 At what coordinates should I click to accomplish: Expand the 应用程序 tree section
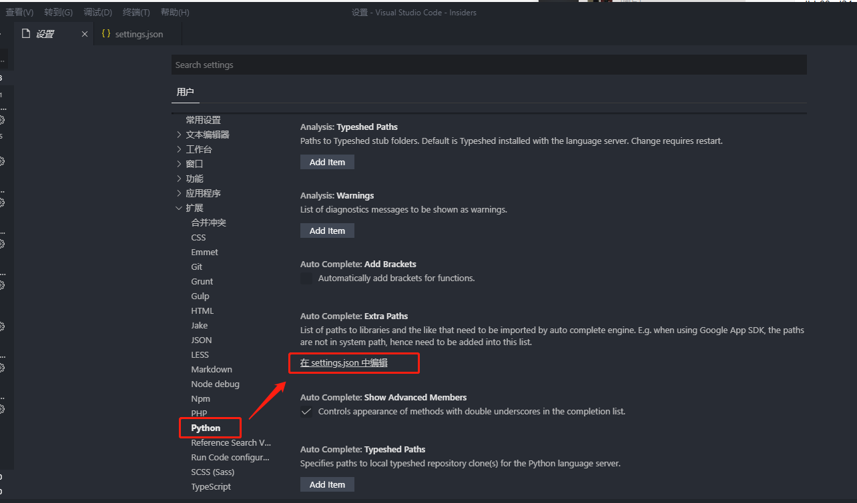click(x=179, y=193)
